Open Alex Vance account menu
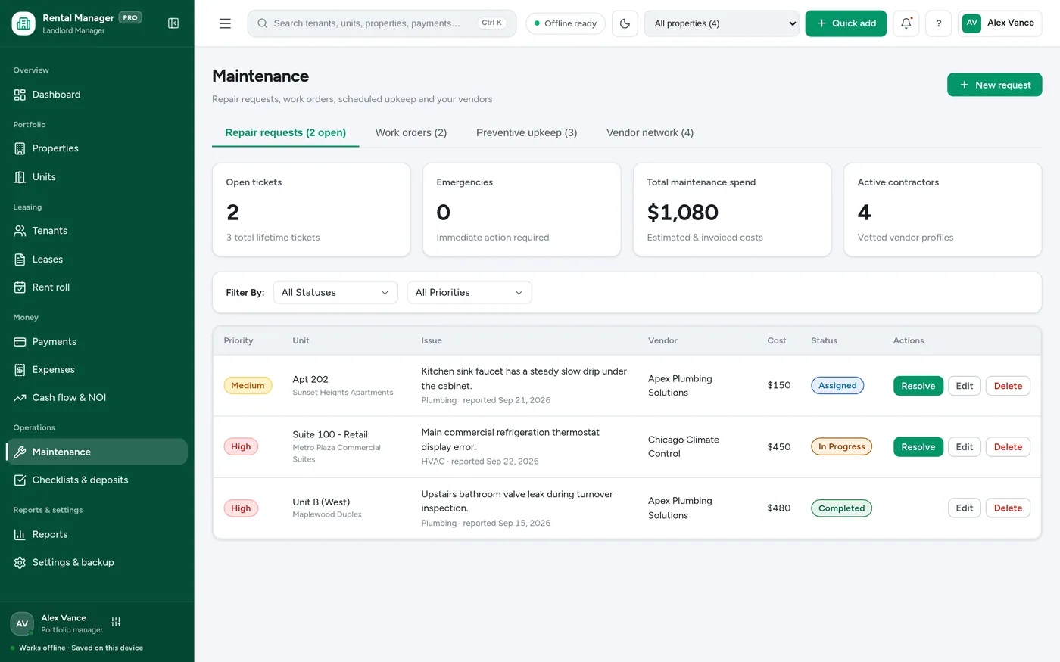1060x662 pixels. (x=999, y=23)
